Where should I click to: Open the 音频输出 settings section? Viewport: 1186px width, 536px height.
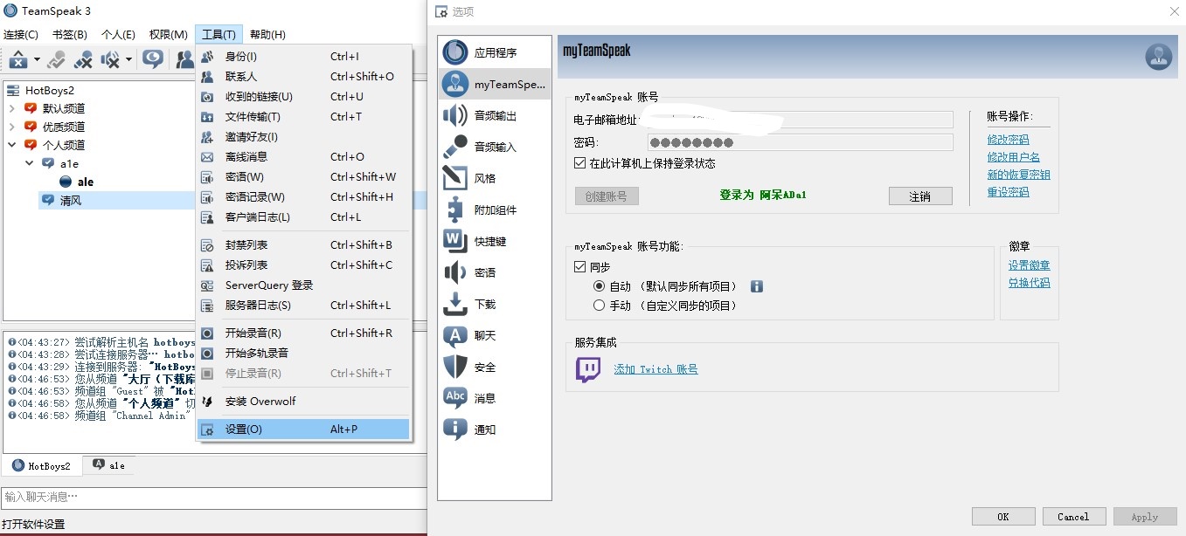click(495, 115)
